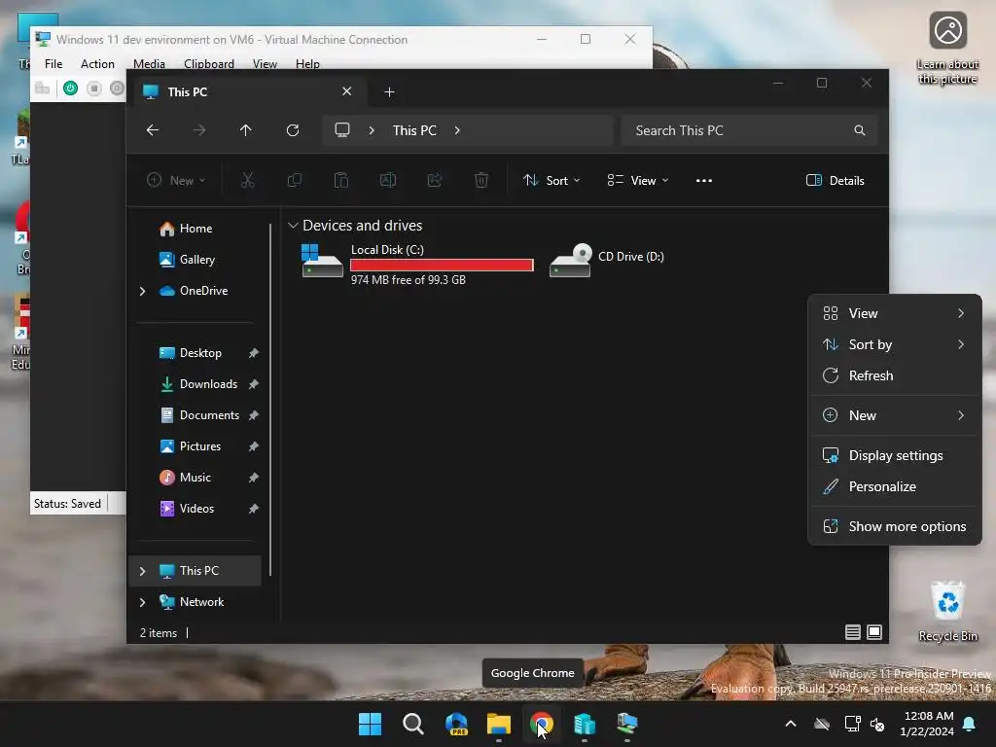
Task: Click Learn about this picture icon
Action: 947,49
